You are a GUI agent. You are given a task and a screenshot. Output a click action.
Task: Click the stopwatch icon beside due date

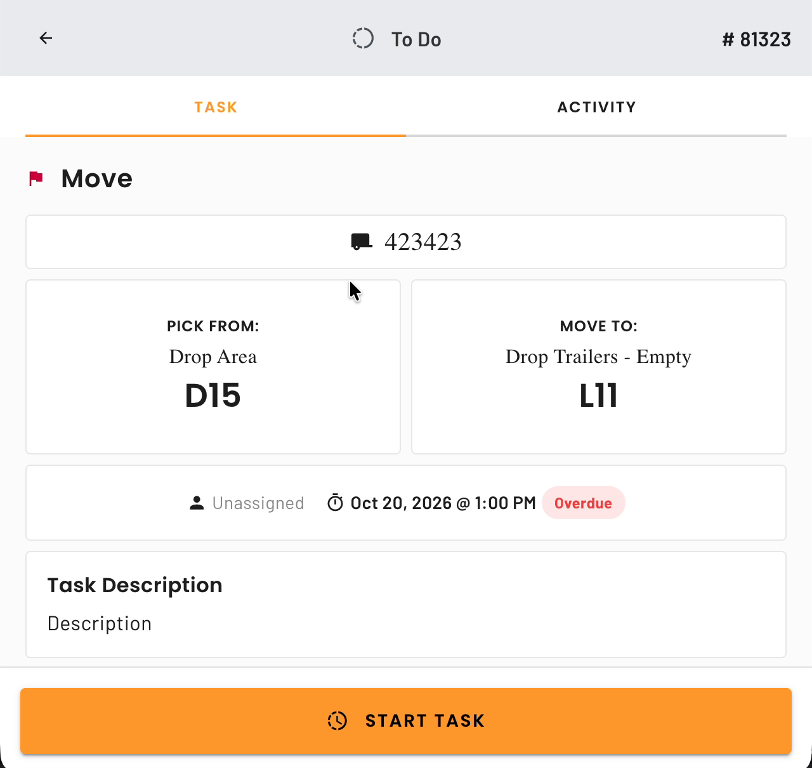point(335,503)
